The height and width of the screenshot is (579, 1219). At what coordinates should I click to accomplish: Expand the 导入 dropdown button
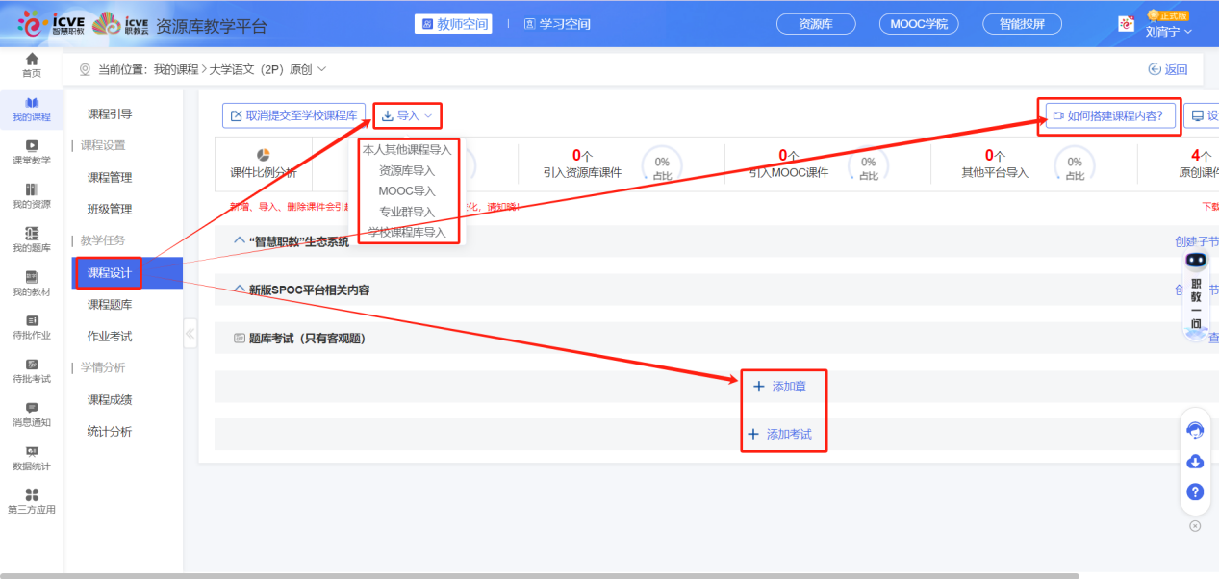pos(407,116)
